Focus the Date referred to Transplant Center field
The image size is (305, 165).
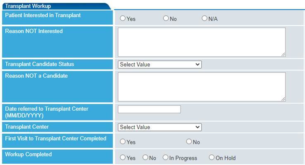pyautogui.click(x=149, y=109)
